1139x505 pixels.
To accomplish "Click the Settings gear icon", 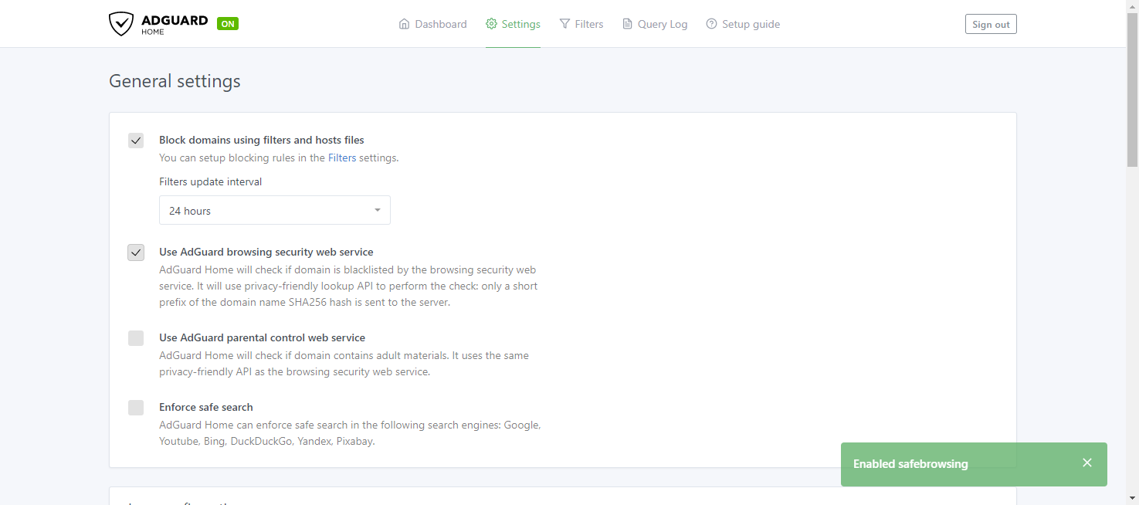I will tap(491, 24).
